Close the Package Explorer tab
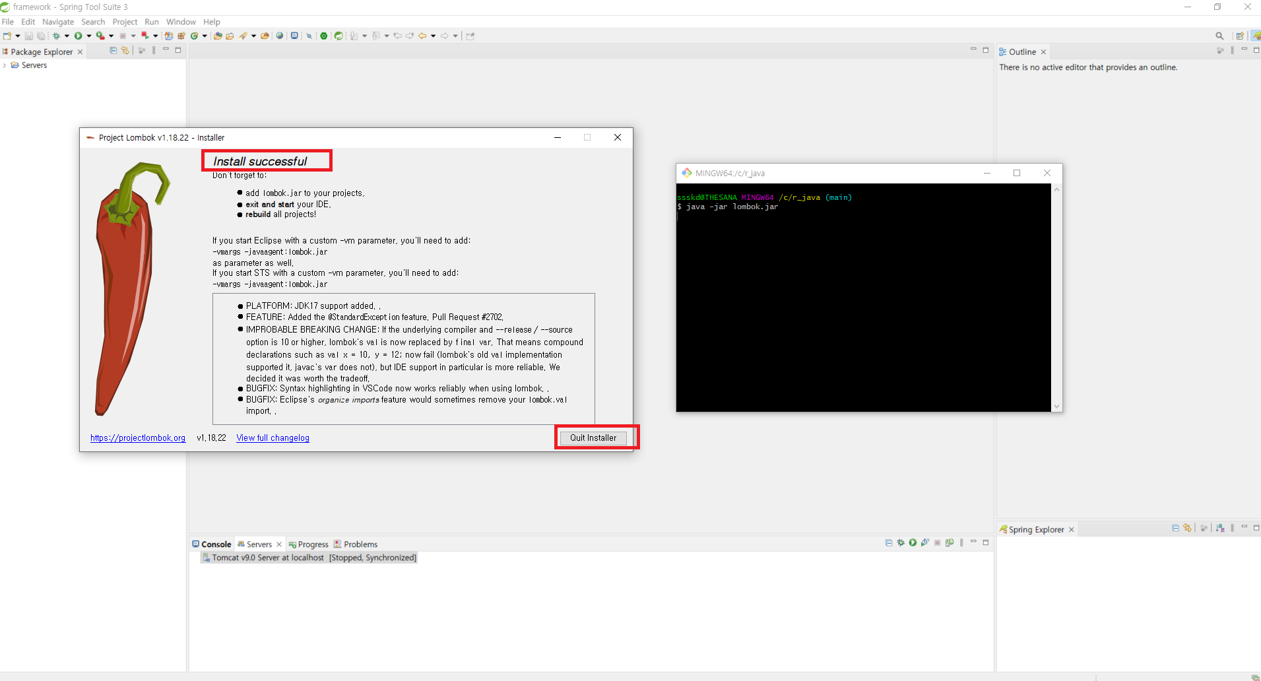 [x=81, y=52]
